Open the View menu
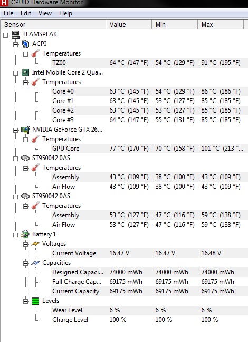This screenshot has height=342, width=248. (x=45, y=13)
